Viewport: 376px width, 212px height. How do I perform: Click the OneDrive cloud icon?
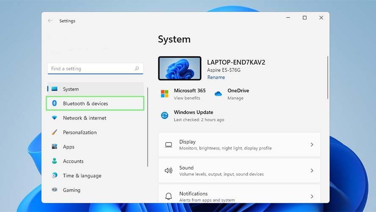218,94
